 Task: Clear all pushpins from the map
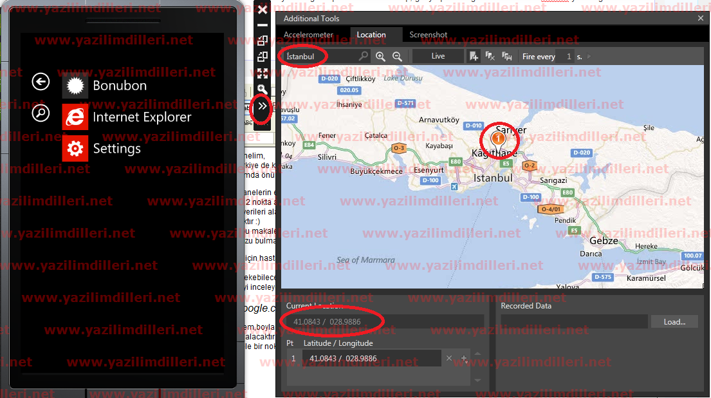(x=490, y=56)
